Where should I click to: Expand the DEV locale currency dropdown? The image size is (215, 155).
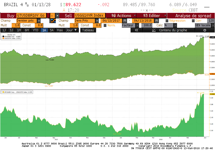click(213, 25)
